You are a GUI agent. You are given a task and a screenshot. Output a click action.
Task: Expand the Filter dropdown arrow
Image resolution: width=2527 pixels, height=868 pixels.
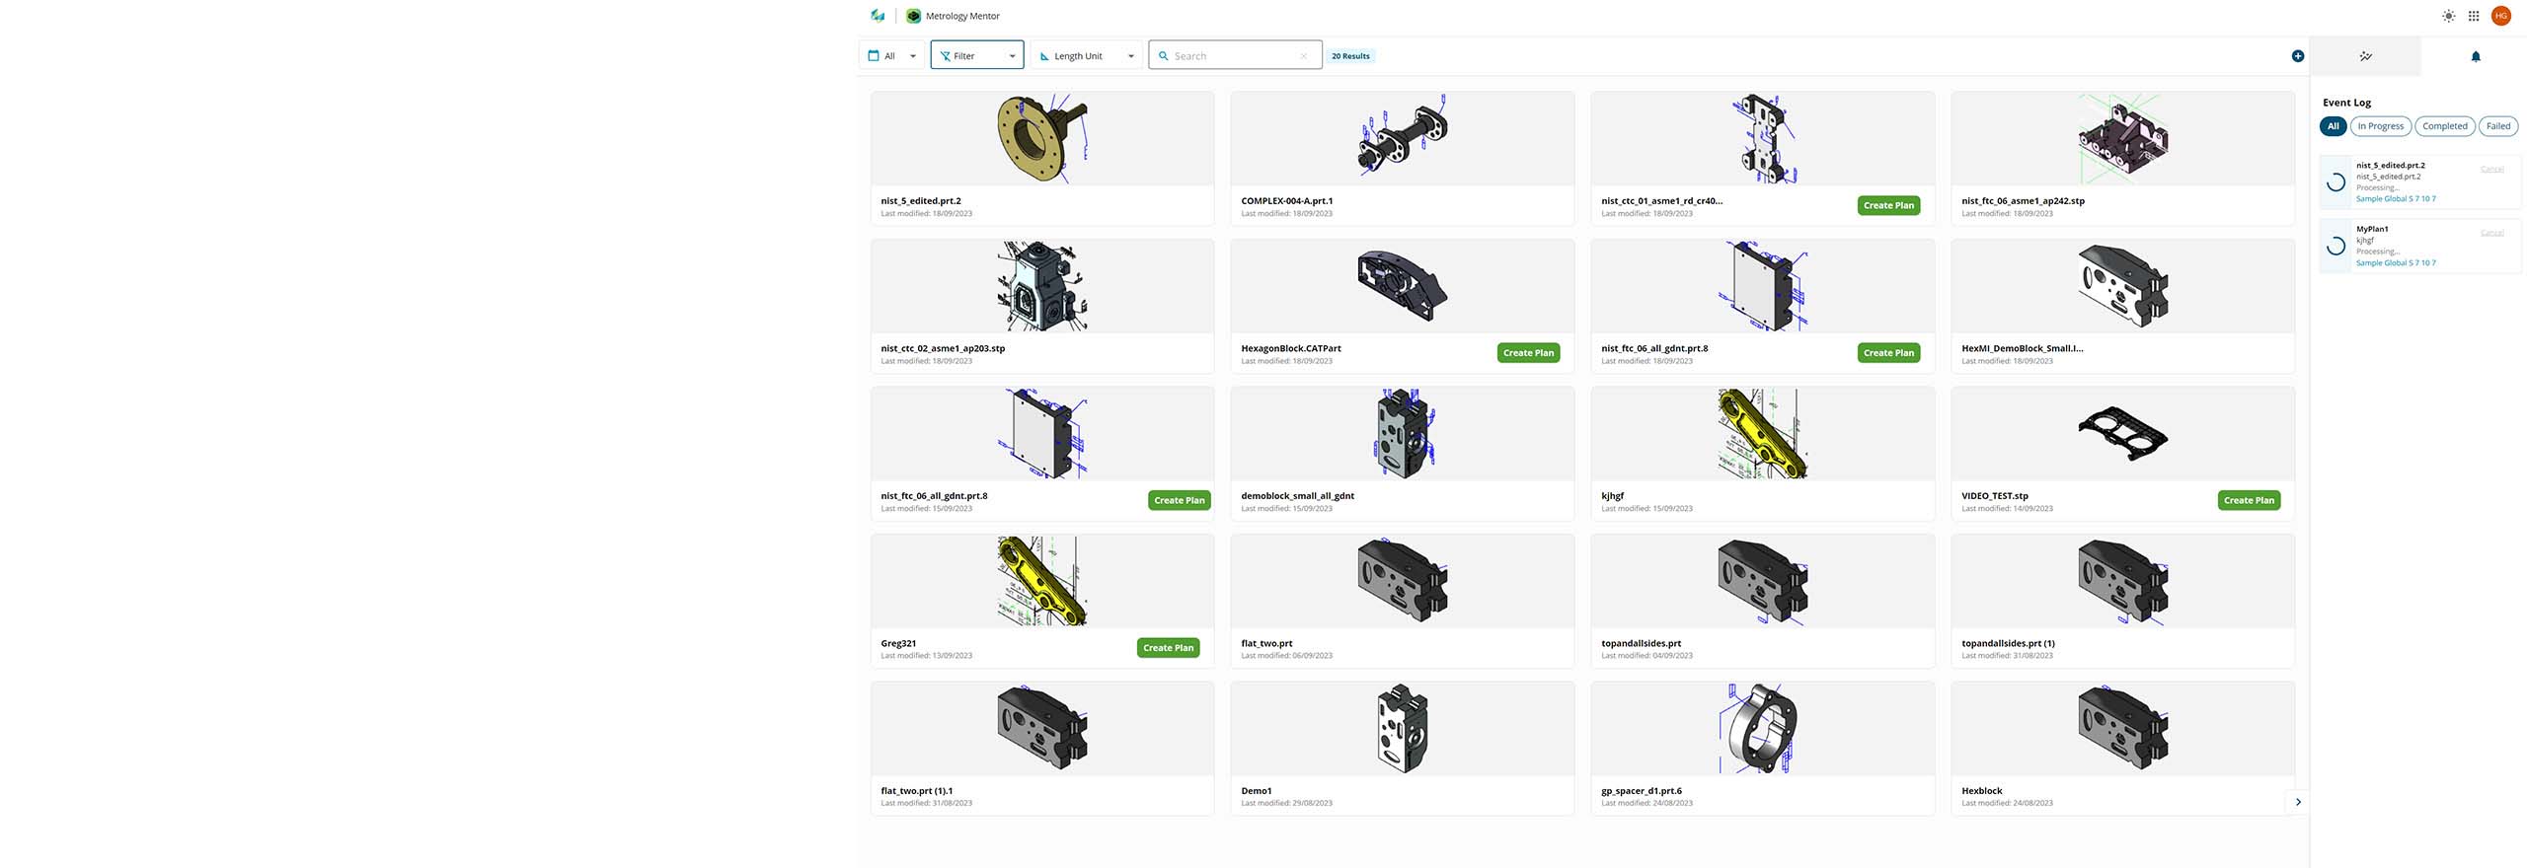pyautogui.click(x=1012, y=56)
